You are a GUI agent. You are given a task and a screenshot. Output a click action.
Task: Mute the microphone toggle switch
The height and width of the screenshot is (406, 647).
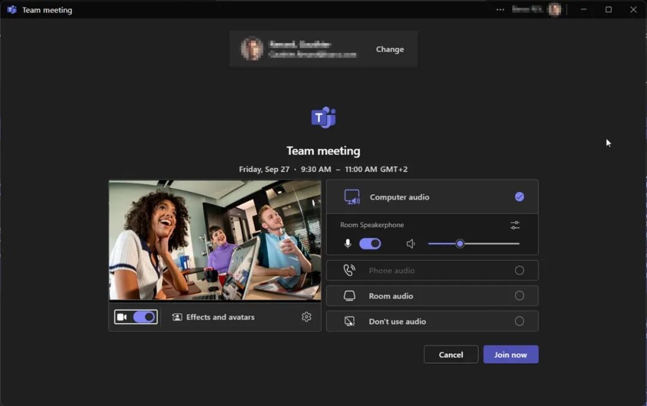click(370, 244)
